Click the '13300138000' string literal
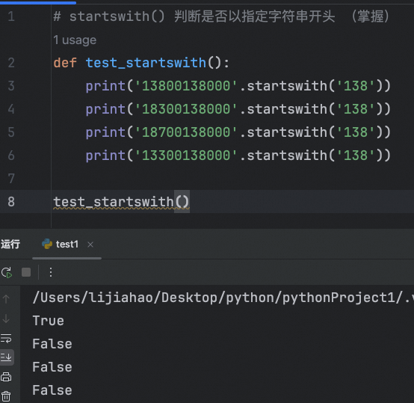The height and width of the screenshot is (403, 414). point(186,156)
